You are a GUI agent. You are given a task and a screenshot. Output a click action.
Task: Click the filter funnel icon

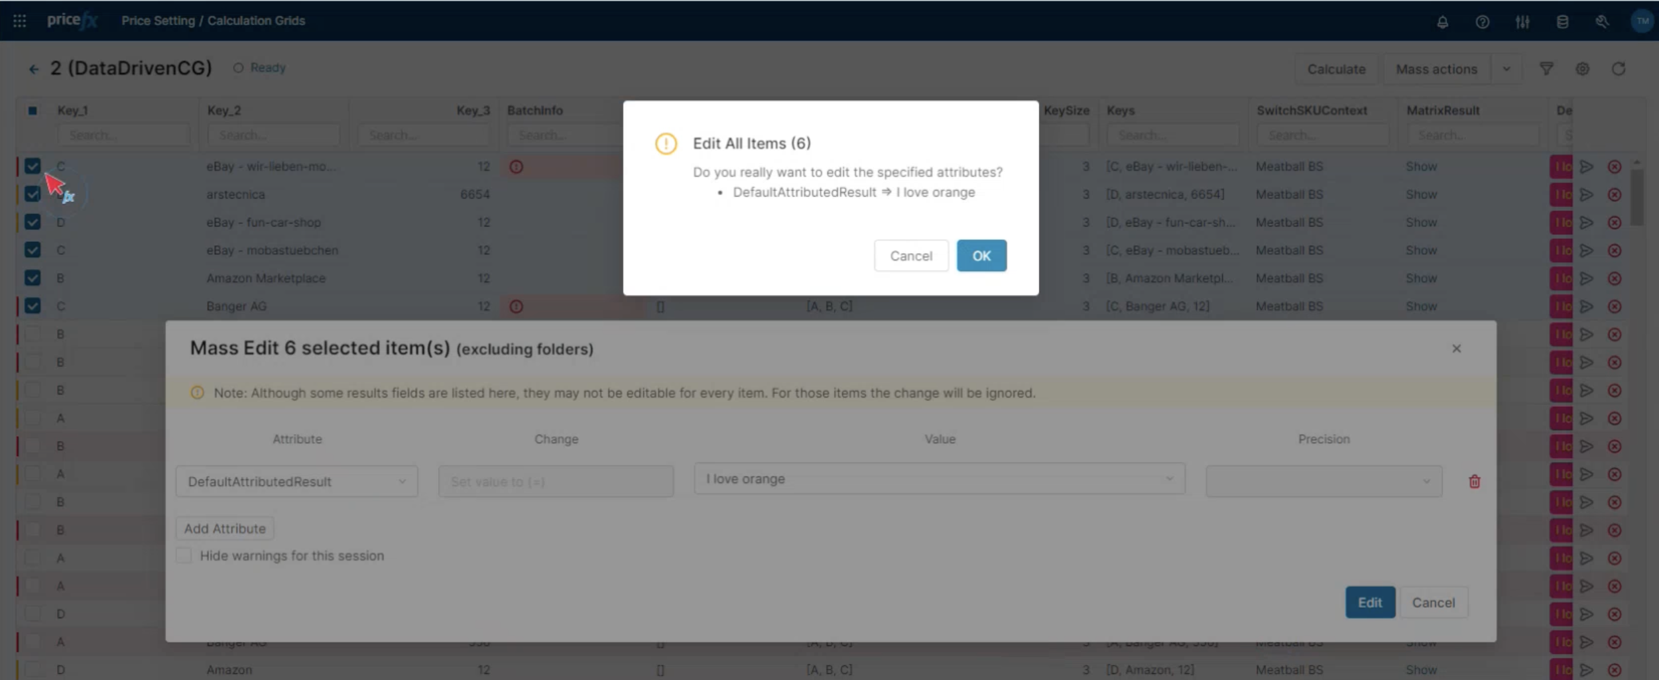point(1546,69)
